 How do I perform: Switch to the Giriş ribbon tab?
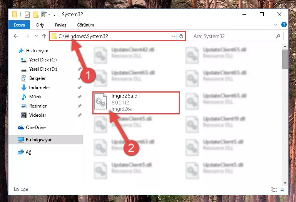[40, 25]
